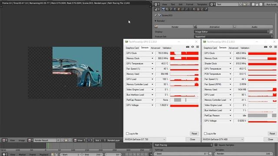Click the screenshot camera icon in GT 730 GPU-Z window
Screen dimensions: 278x156
coord(188,47)
